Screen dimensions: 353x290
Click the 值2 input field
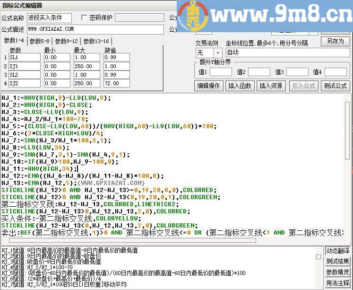[259, 72]
